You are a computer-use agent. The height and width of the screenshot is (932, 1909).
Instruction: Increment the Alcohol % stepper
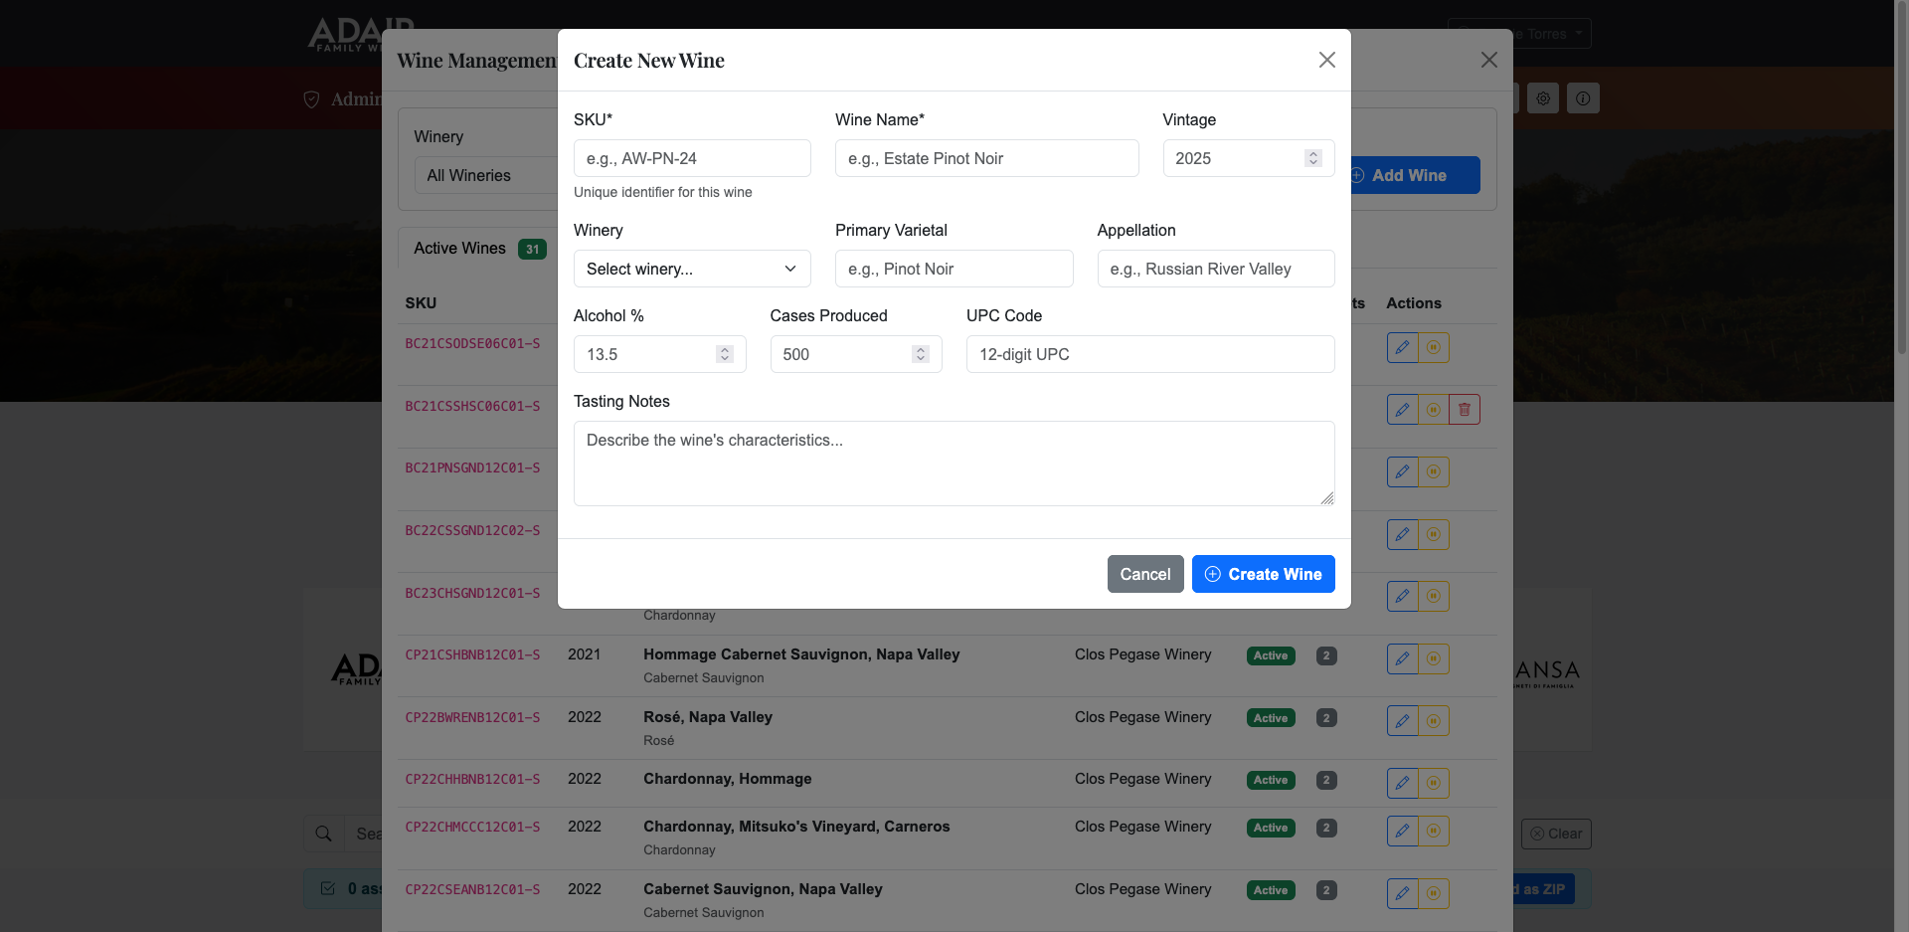pyautogui.click(x=723, y=348)
